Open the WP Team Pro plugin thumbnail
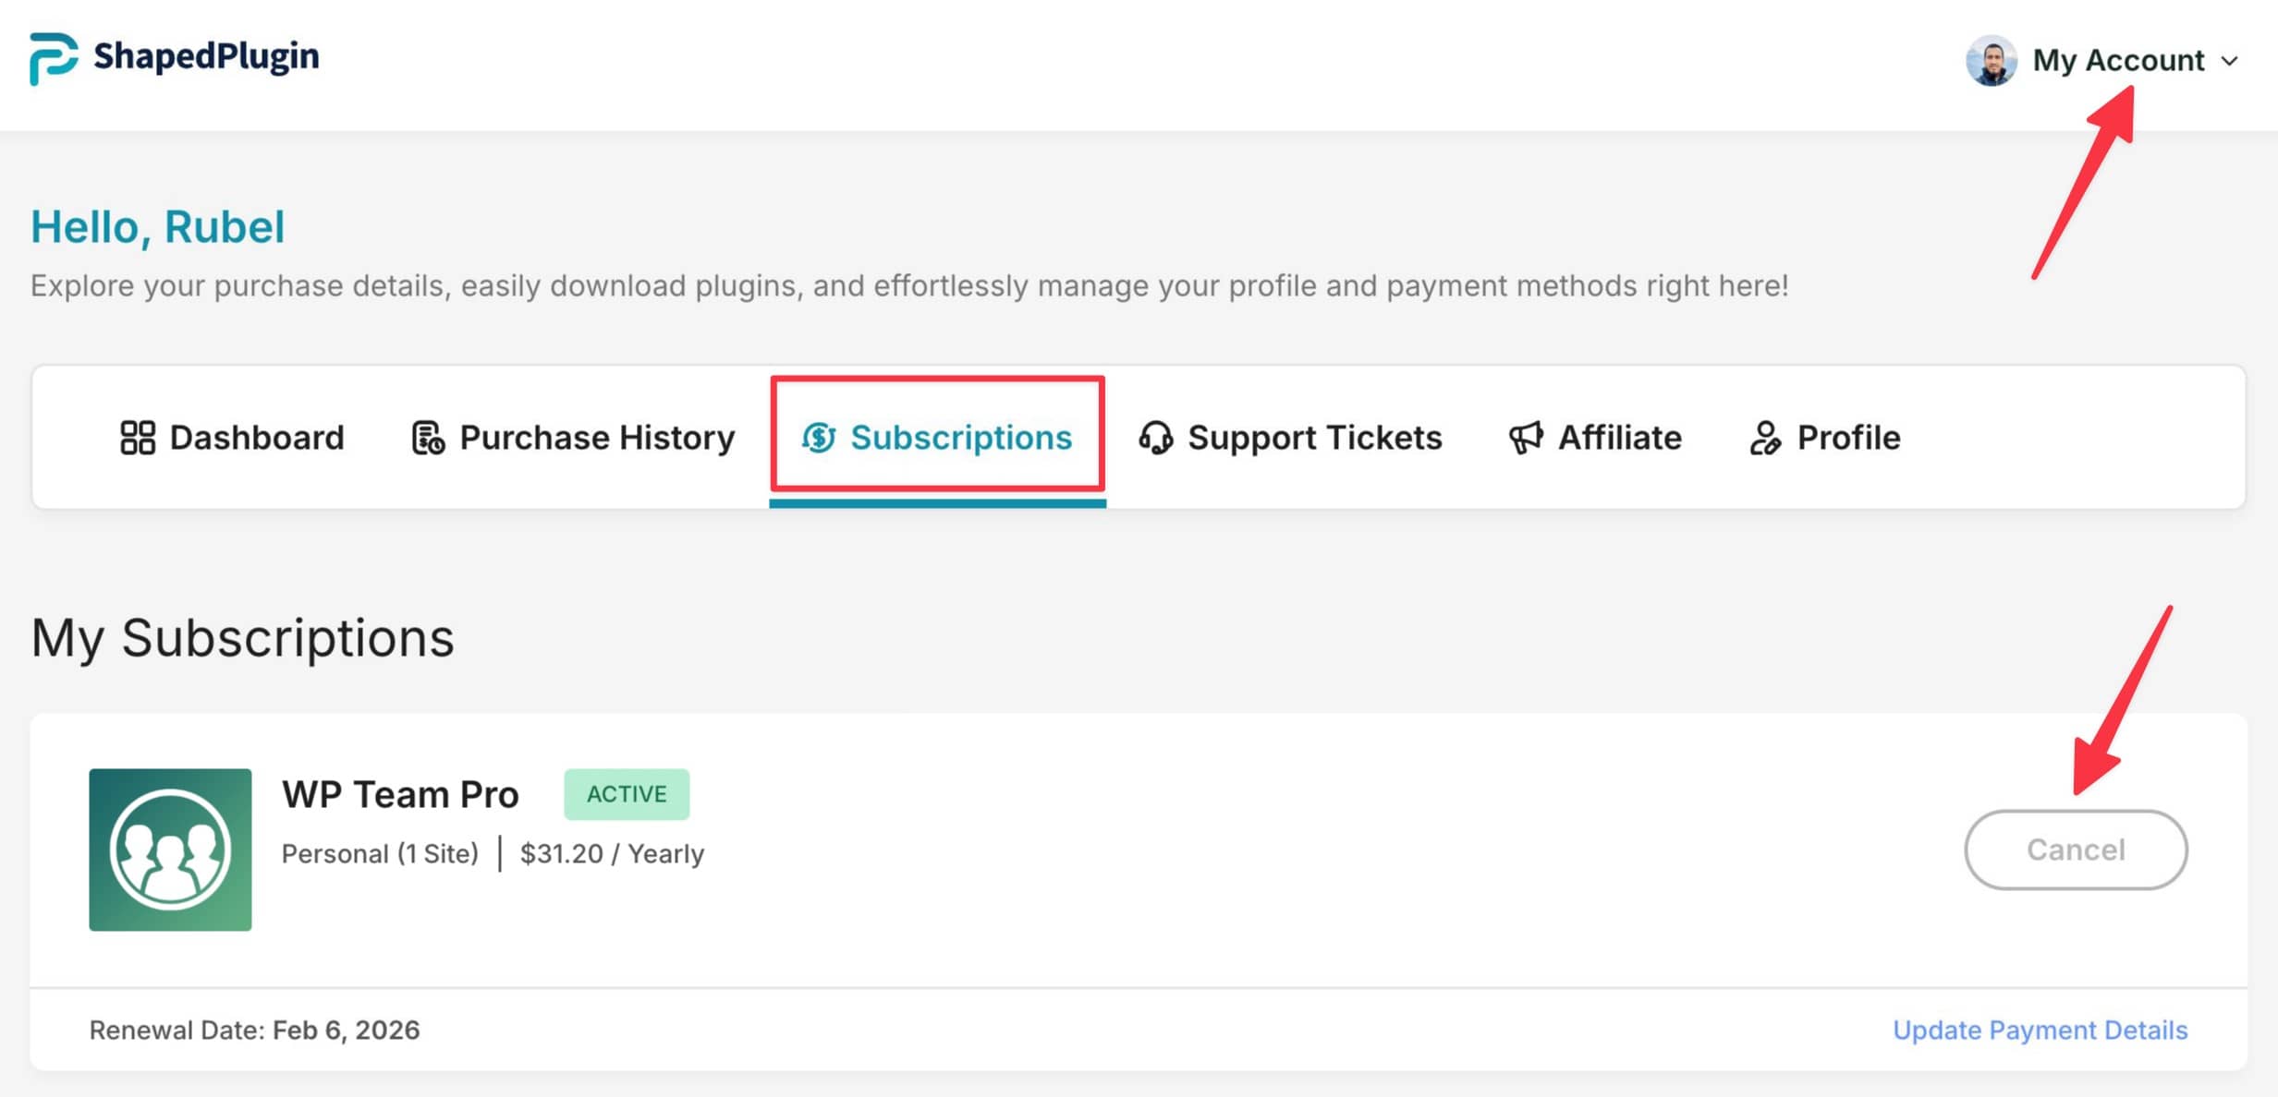Image resolution: width=2278 pixels, height=1097 pixels. coord(170,850)
